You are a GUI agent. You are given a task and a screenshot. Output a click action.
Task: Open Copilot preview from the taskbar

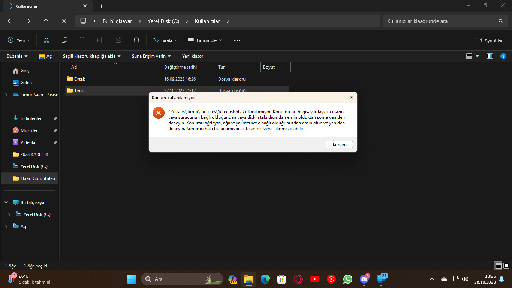(x=232, y=279)
